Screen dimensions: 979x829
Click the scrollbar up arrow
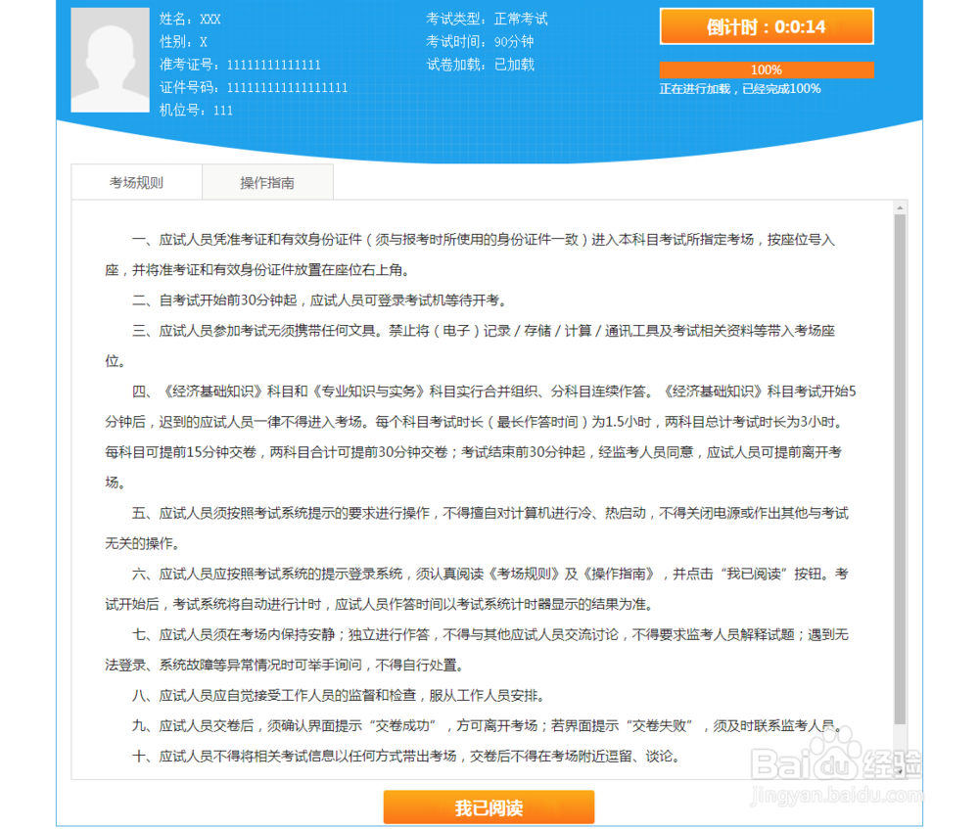click(900, 207)
